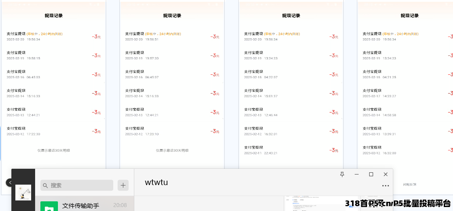
Task: Click the plus button beside search
Action: click(x=123, y=186)
